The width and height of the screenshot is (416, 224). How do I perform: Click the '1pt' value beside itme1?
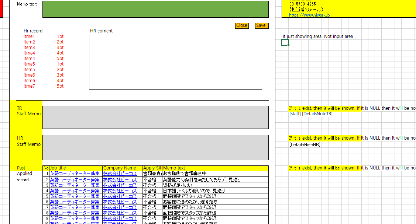[60, 36]
